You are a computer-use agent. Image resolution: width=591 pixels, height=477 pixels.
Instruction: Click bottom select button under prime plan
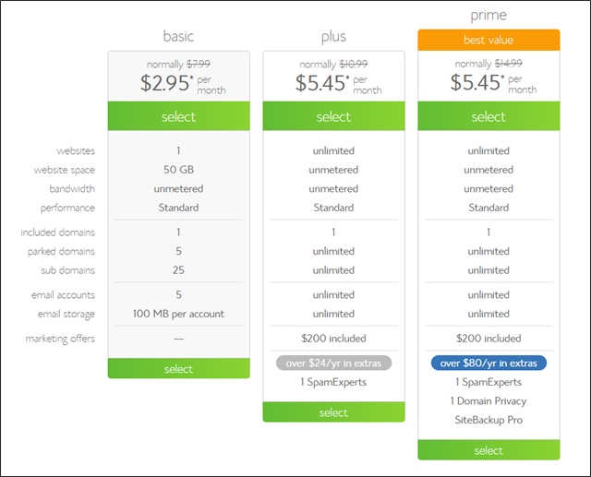(488, 449)
